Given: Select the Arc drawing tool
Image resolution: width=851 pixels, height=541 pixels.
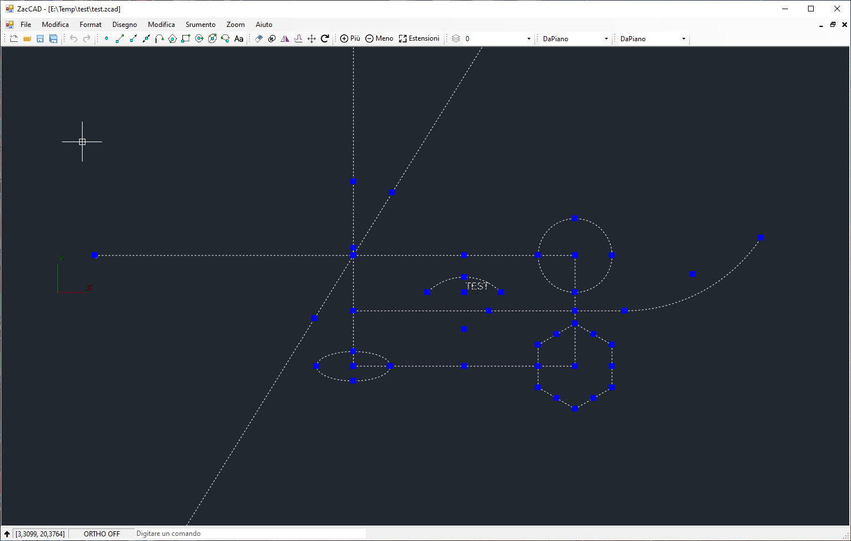Looking at the screenshot, I should tap(159, 39).
